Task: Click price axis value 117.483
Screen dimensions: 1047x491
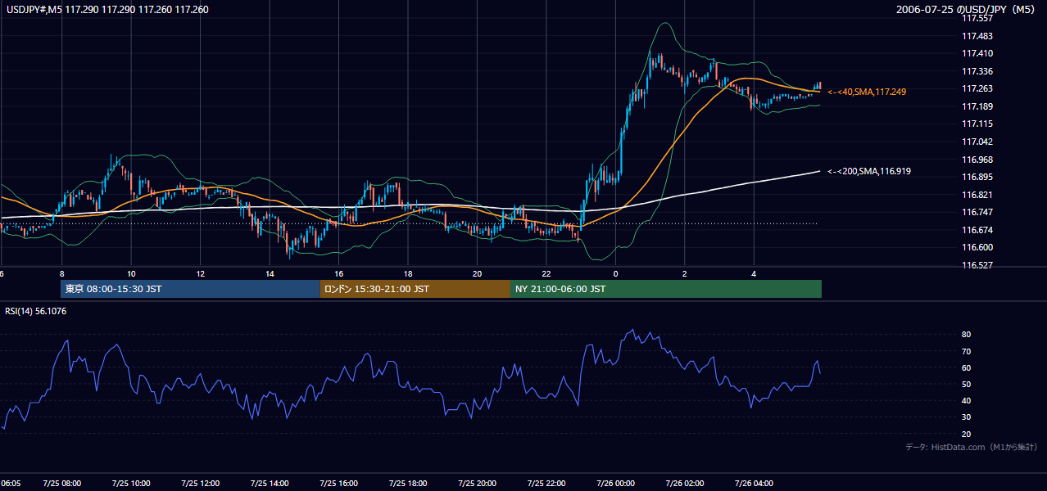Action: tap(977, 36)
